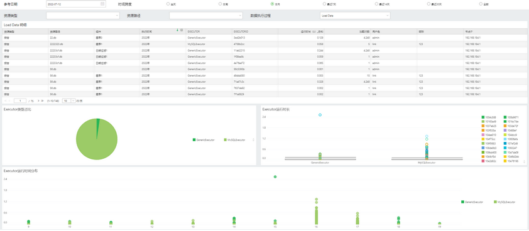Viewport: 529px width, 231px height.
Task: Open the rows-per-page dropdown showing 10
Action: [69, 100]
